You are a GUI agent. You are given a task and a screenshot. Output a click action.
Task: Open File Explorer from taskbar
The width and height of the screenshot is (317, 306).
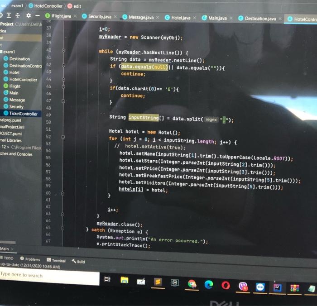click(125, 280)
